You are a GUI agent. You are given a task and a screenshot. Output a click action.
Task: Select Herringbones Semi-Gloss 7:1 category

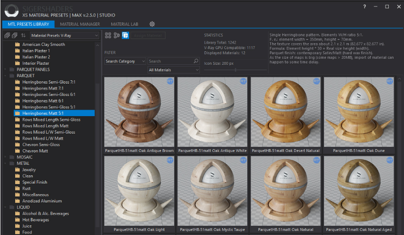(49, 82)
